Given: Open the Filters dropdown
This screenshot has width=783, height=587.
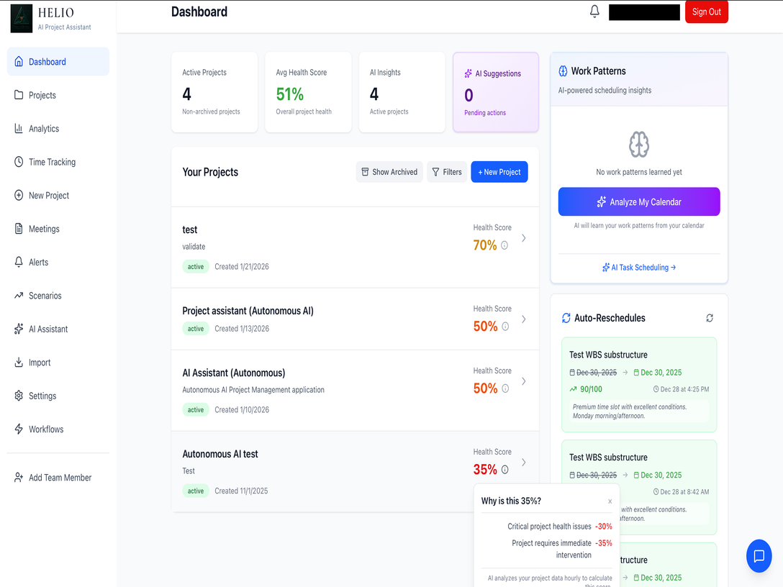Looking at the screenshot, I should (x=446, y=172).
